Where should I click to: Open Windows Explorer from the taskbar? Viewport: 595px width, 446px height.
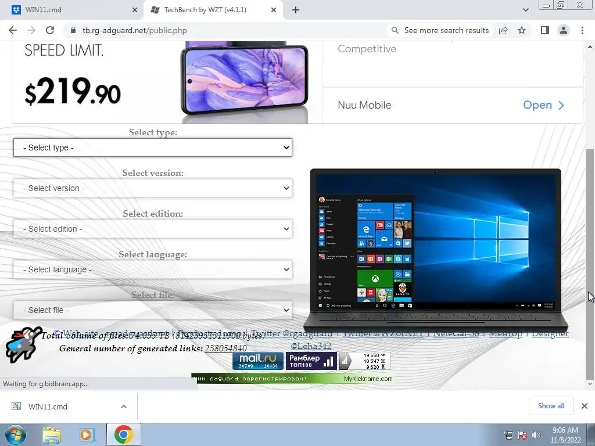tap(52, 435)
